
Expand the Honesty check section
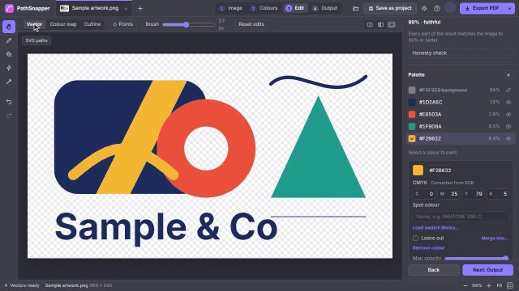(461, 53)
